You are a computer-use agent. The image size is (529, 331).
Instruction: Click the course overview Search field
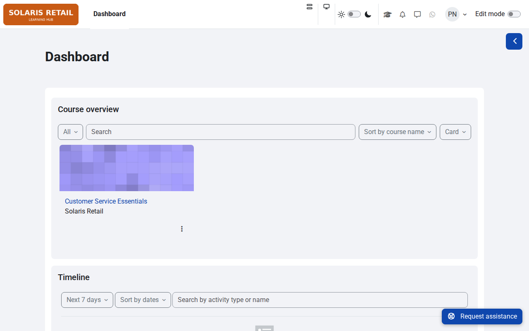[221, 132]
